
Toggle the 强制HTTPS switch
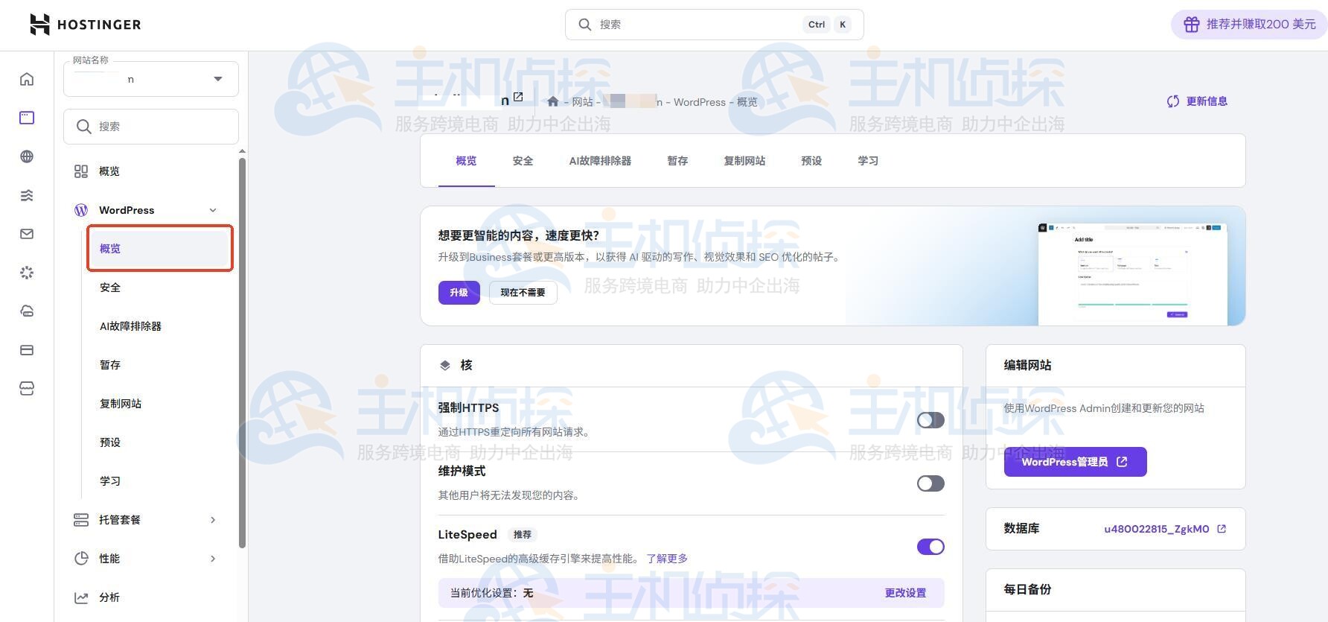(x=930, y=420)
